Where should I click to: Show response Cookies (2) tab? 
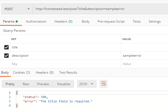(22, 72)
